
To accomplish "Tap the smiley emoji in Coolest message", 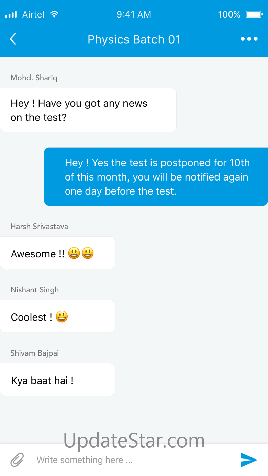I will [x=62, y=316].
